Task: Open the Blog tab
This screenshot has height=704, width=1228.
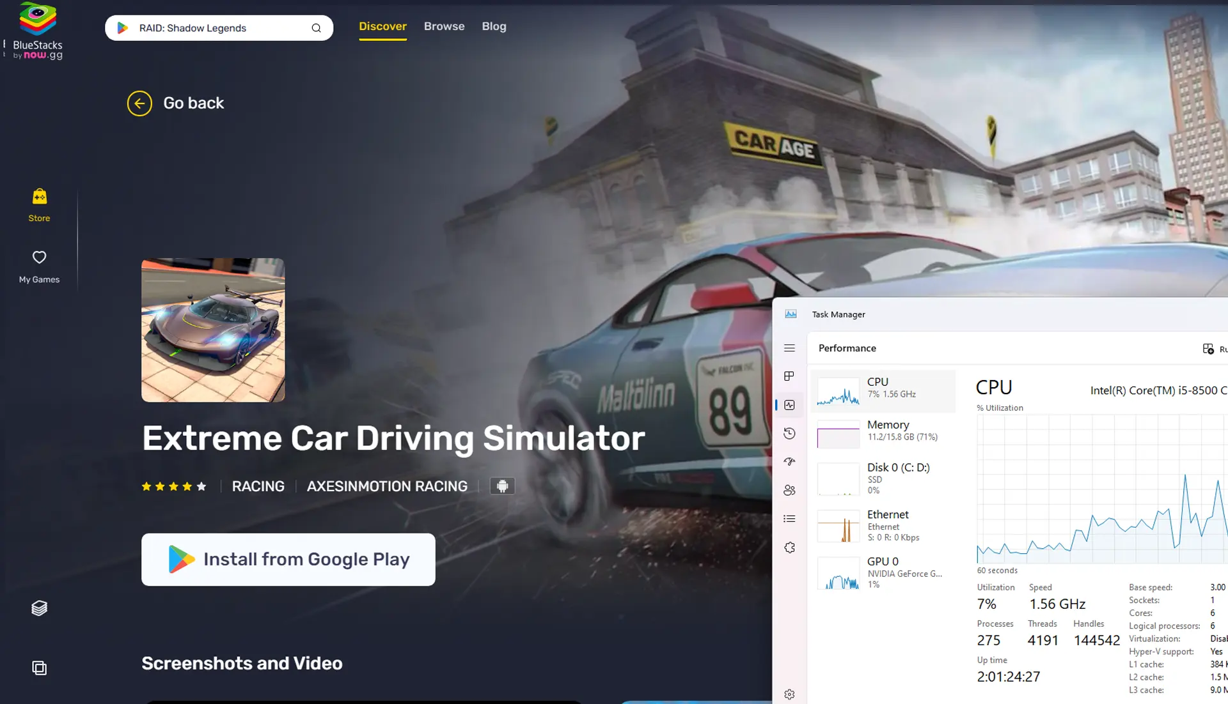Action: [x=494, y=26]
